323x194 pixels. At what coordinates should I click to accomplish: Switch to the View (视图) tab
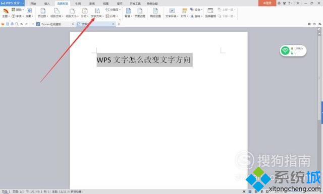[x=105, y=4]
